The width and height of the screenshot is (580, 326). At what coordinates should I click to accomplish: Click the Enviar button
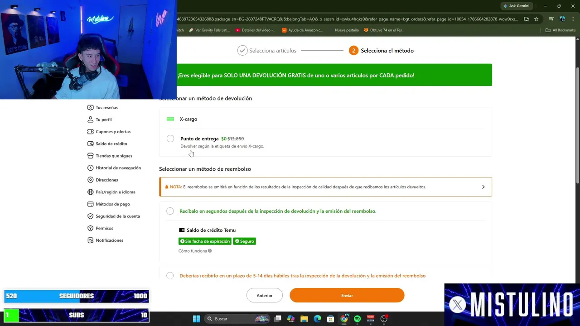click(347, 296)
